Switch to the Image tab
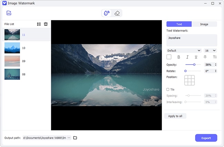The width and height of the screenshot is (224, 147). 204,24
